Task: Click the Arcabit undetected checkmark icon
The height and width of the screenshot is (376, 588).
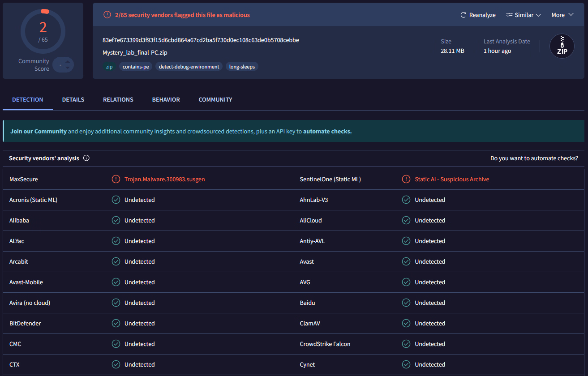Action: tap(116, 261)
